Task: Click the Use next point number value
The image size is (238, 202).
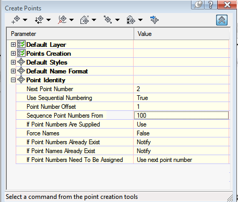Action: tap(181, 160)
